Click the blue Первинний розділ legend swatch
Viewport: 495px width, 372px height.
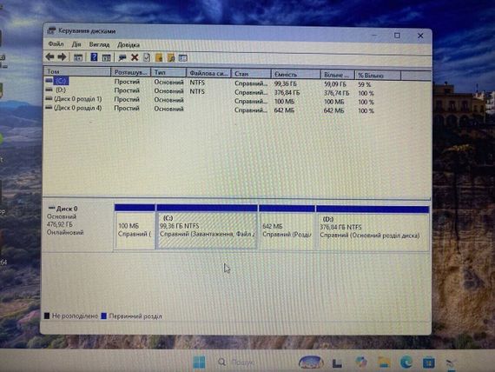[x=103, y=316]
